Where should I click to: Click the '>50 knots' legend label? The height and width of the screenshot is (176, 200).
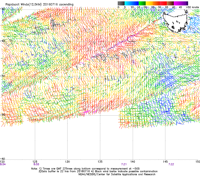tap(192, 7)
